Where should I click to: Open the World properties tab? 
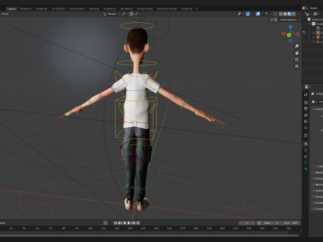pyautogui.click(x=306, y=128)
